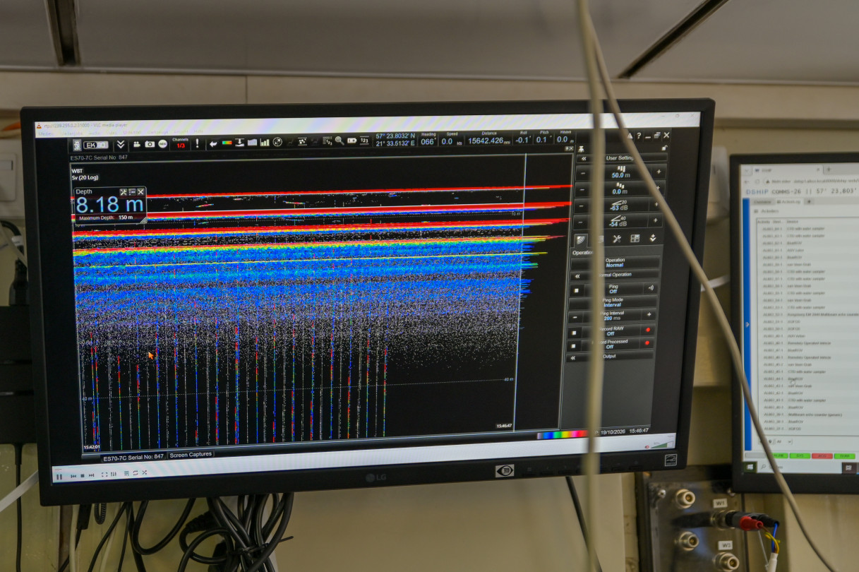Open the Operation Normal dropdown
The height and width of the screenshot is (572, 859).
(615, 262)
